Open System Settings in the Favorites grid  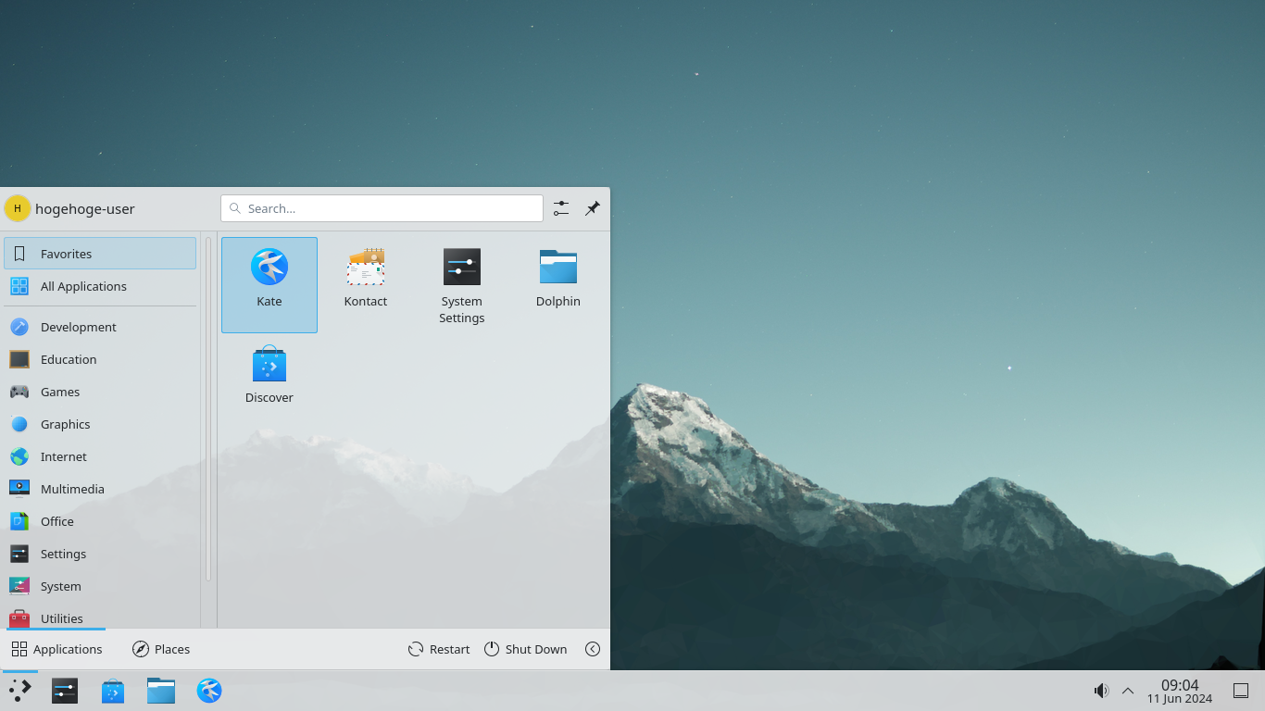coord(462,284)
